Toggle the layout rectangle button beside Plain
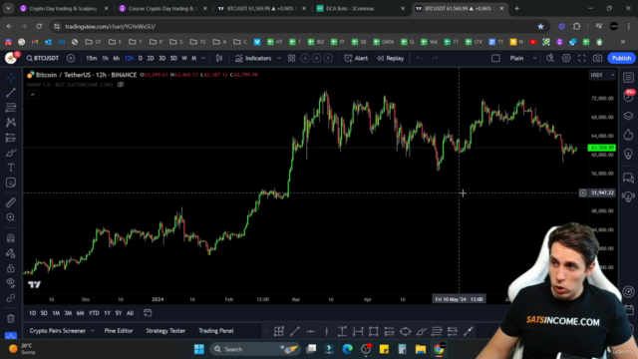This screenshot has width=638, height=359. [495, 58]
